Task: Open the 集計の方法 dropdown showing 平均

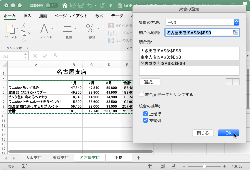Action: [202, 22]
